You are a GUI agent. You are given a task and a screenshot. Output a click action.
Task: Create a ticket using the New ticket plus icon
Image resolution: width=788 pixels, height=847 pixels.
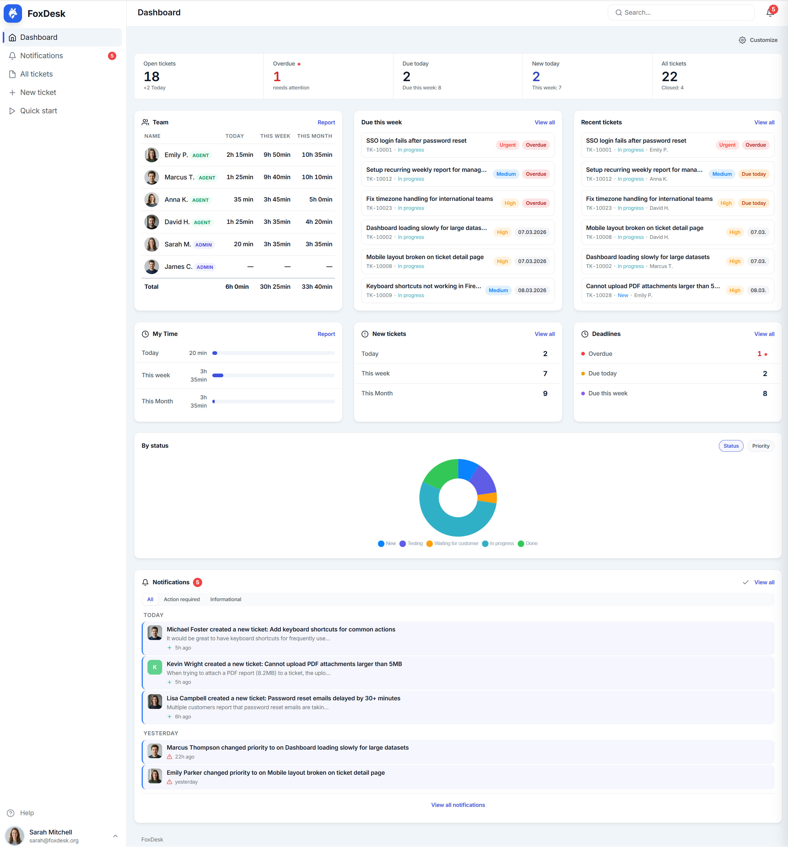(13, 92)
